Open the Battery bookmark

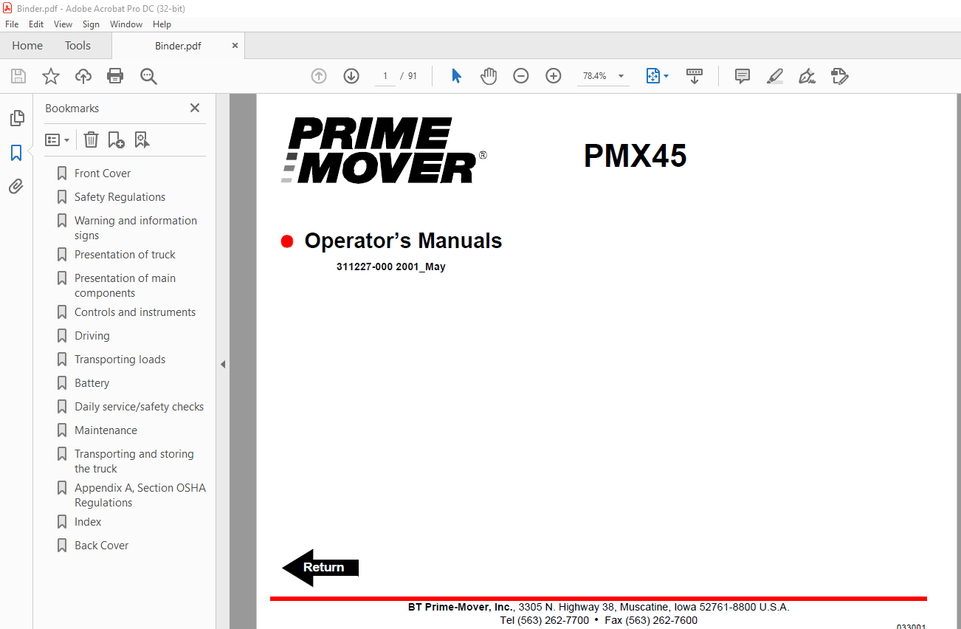tap(92, 383)
